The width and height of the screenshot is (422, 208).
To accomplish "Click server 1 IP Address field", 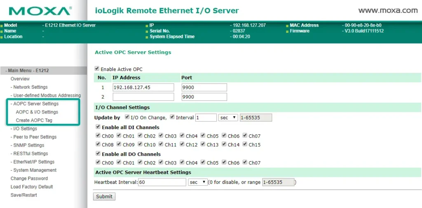I will (143, 88).
